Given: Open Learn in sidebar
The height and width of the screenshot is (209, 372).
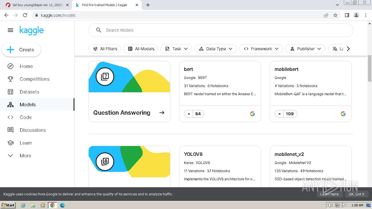Looking at the screenshot, I should (37, 143).
